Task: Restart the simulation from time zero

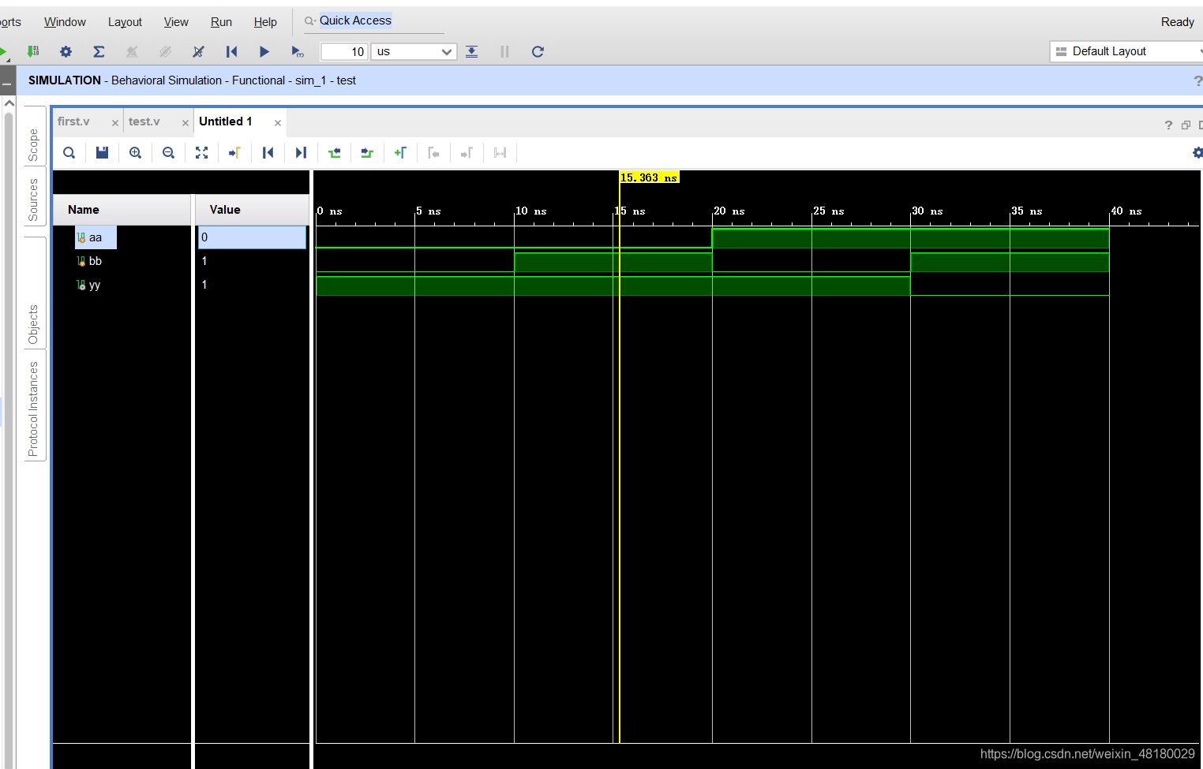Action: [231, 51]
